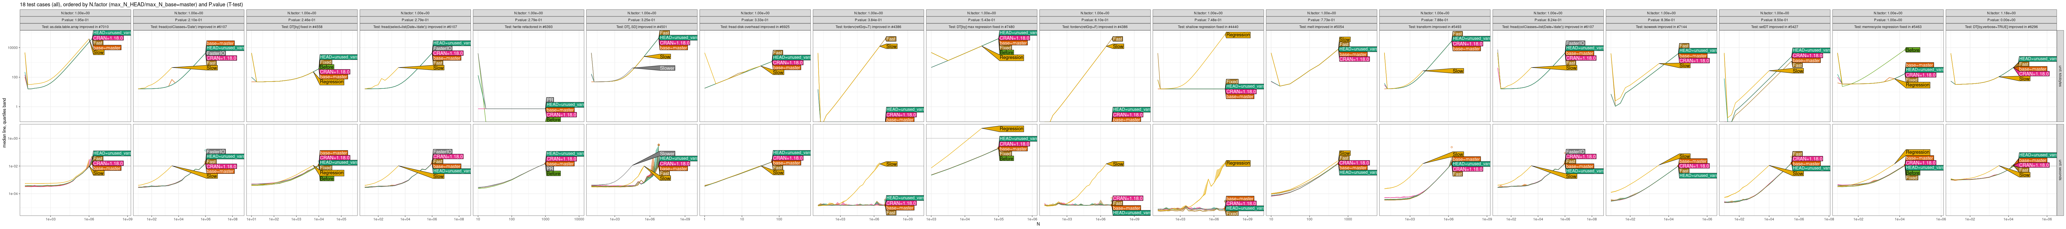Select the transform improved in #5493 header
Screen dimensions: 2066x229
1435,26
